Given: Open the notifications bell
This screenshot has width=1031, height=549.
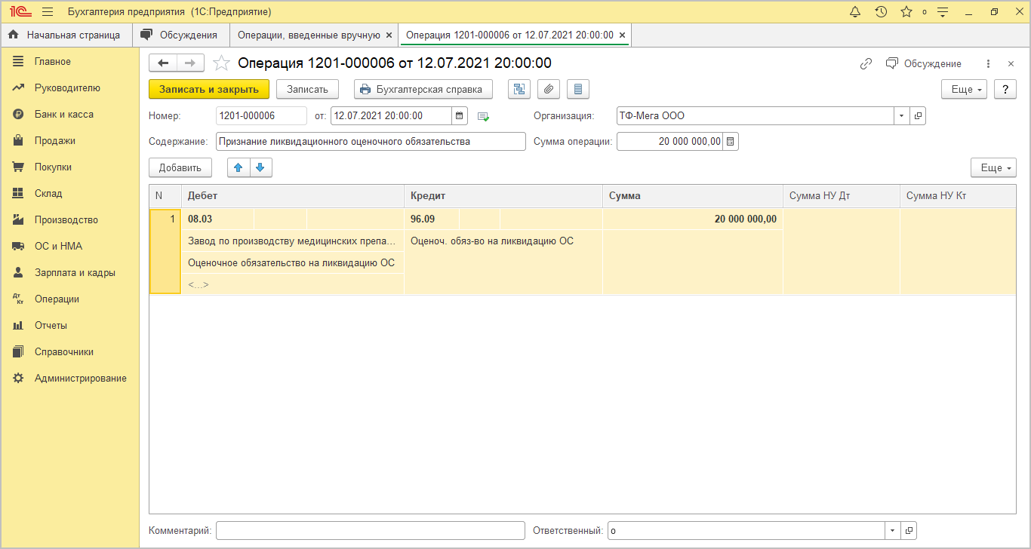Looking at the screenshot, I should 855,12.
